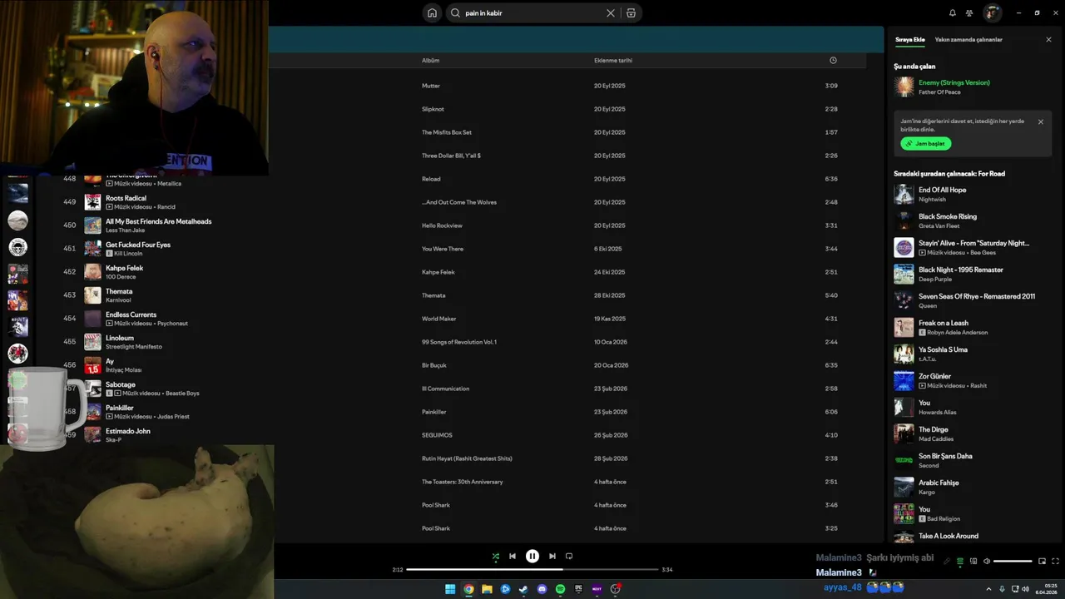
Task: Toggle the queue view button
Action: click(960, 562)
